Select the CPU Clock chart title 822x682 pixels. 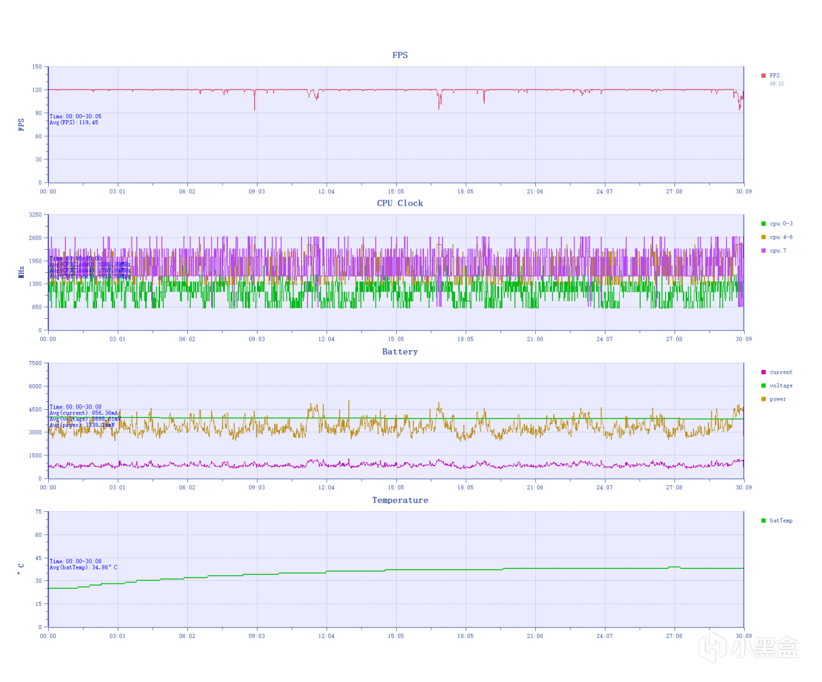(x=400, y=203)
